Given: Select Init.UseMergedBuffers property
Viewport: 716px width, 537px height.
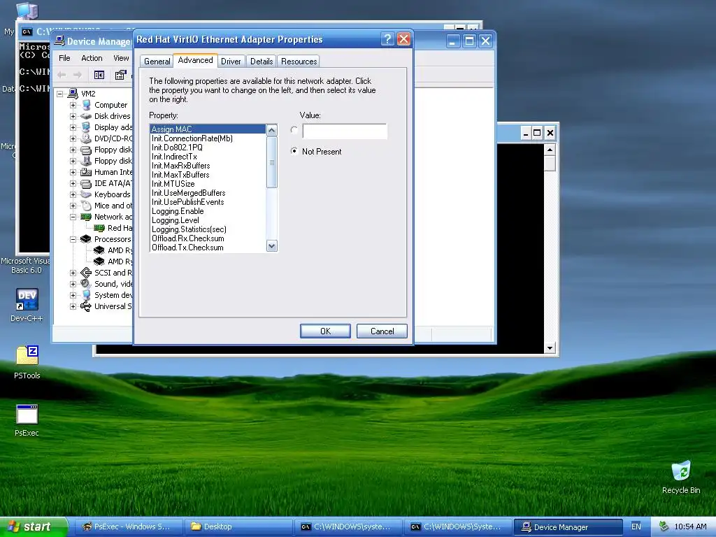Looking at the screenshot, I should [208, 193].
